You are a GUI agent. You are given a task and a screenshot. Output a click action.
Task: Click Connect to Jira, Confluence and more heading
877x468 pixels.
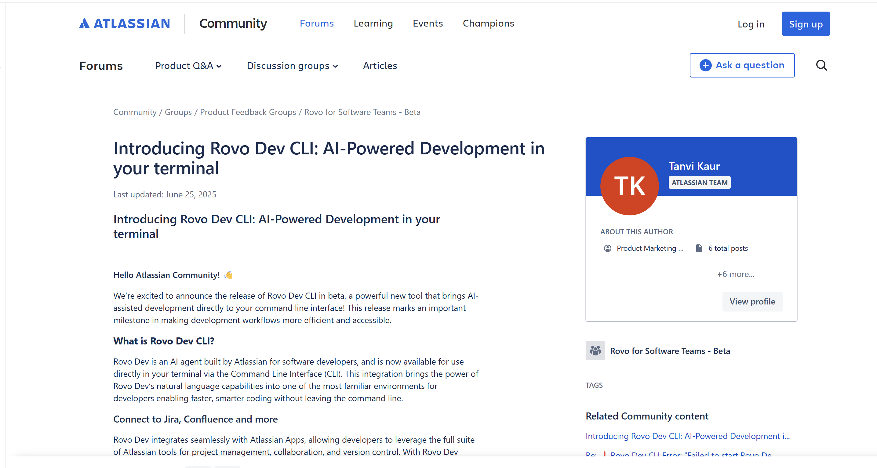pos(195,419)
